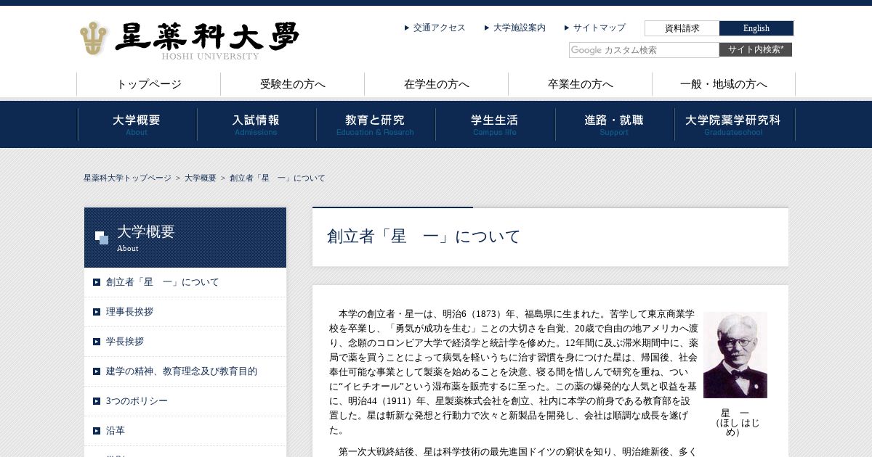Click the portrait photo of 星 一
Image resolution: width=872 pixels, height=457 pixels.
click(x=735, y=355)
